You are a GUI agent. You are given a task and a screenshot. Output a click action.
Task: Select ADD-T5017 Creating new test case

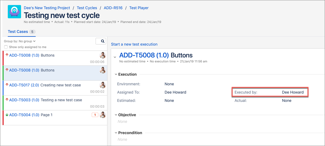tap(45, 85)
